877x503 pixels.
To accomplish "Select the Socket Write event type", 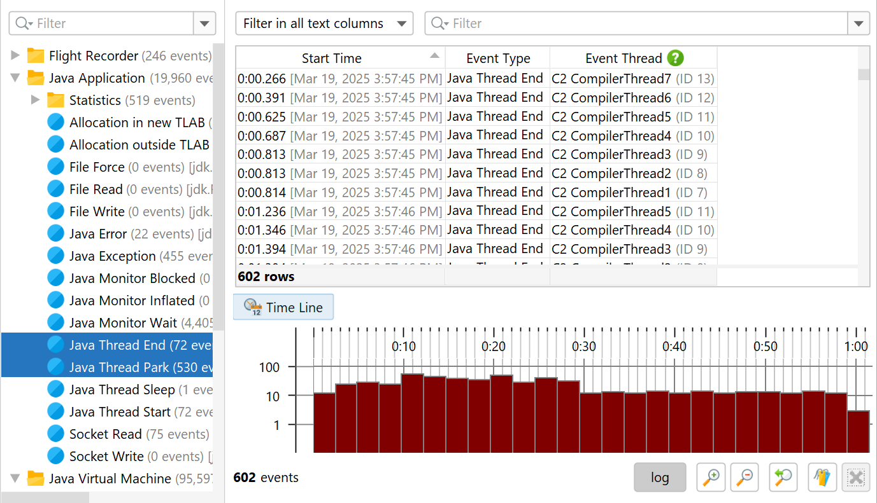I will coord(106,456).
